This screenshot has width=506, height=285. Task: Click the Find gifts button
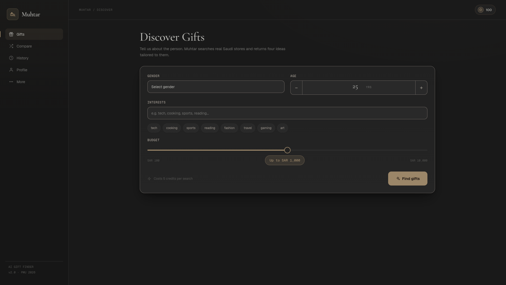(x=408, y=179)
